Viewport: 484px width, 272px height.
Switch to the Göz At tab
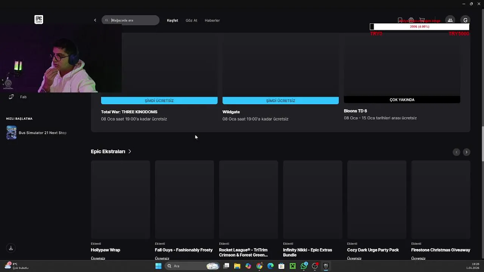click(191, 20)
